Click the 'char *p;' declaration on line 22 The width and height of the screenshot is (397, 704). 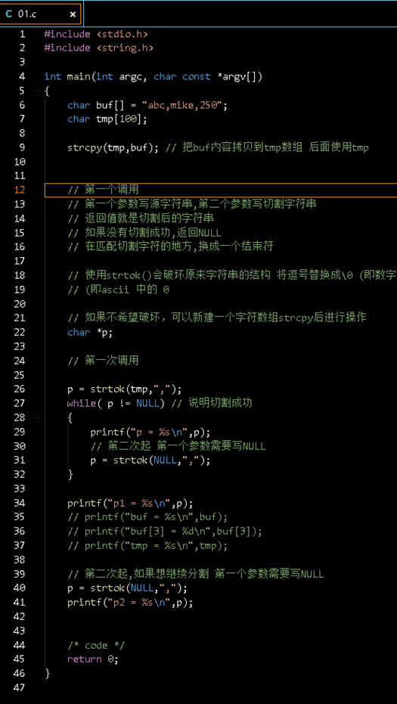pyautogui.click(x=90, y=332)
